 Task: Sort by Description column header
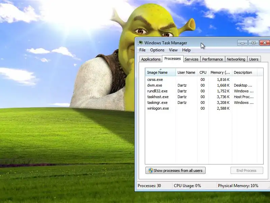pos(244,72)
